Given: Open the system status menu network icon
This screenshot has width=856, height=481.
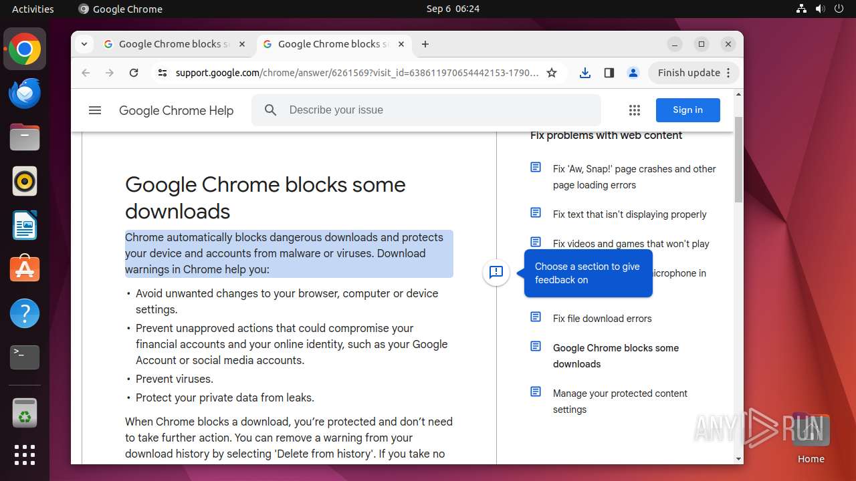Looking at the screenshot, I should point(802,9).
